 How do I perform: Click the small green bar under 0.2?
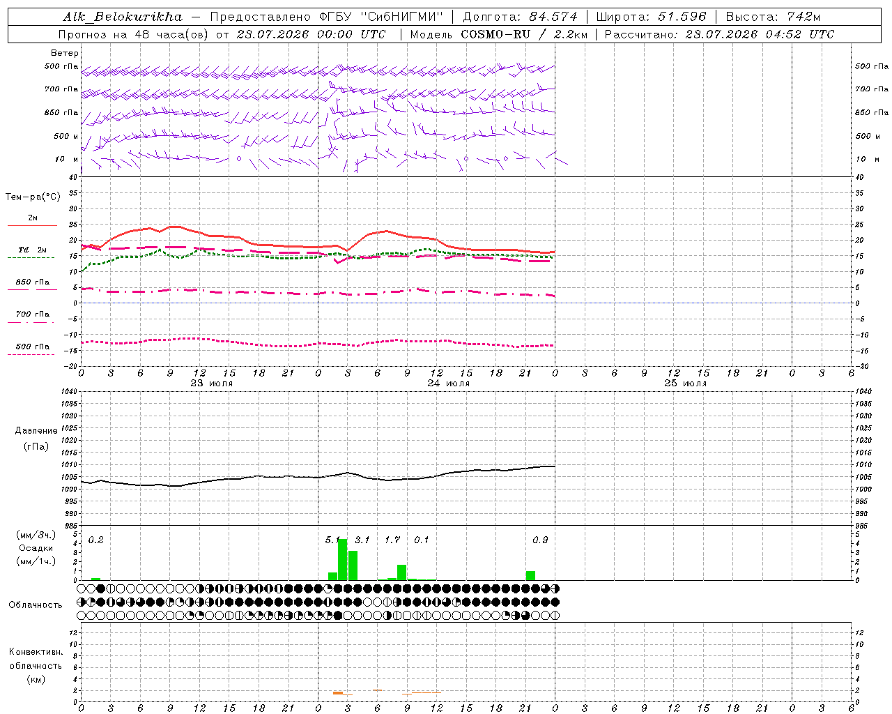(95, 579)
